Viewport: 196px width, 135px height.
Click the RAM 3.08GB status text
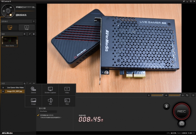click(x=182, y=133)
